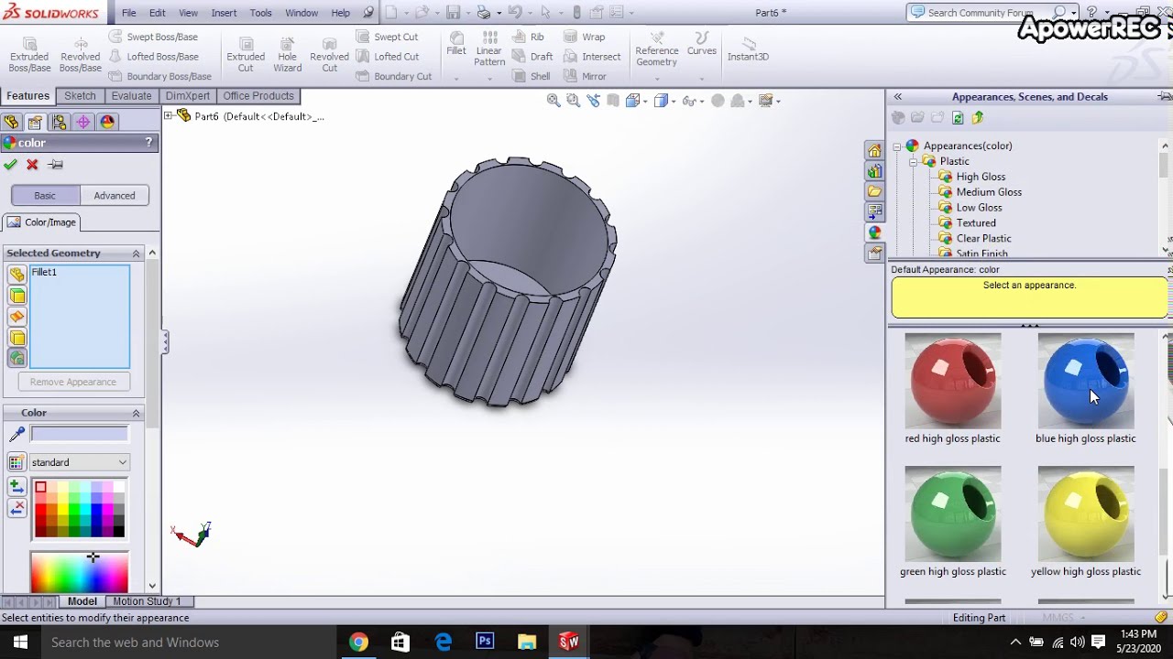Open the View Orientation dropdown arrow
Viewport: 1173px width, 659px height.
(x=646, y=102)
